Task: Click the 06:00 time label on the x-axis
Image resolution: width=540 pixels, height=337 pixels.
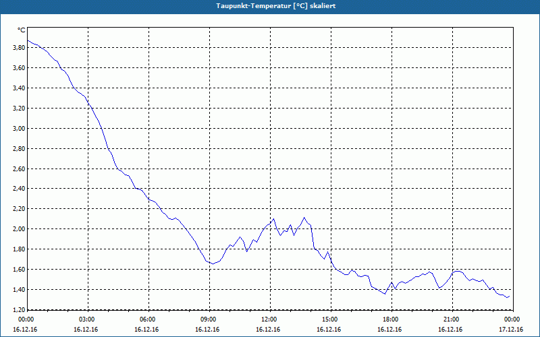Action: (148, 319)
